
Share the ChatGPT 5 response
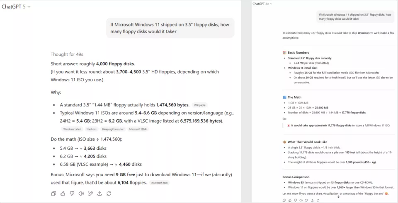click(99, 194)
